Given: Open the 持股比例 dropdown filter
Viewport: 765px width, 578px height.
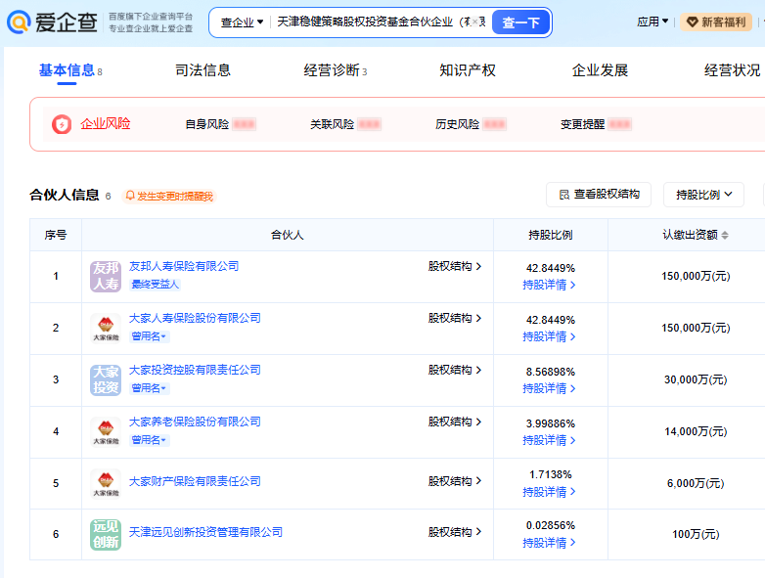Looking at the screenshot, I should tap(703, 195).
